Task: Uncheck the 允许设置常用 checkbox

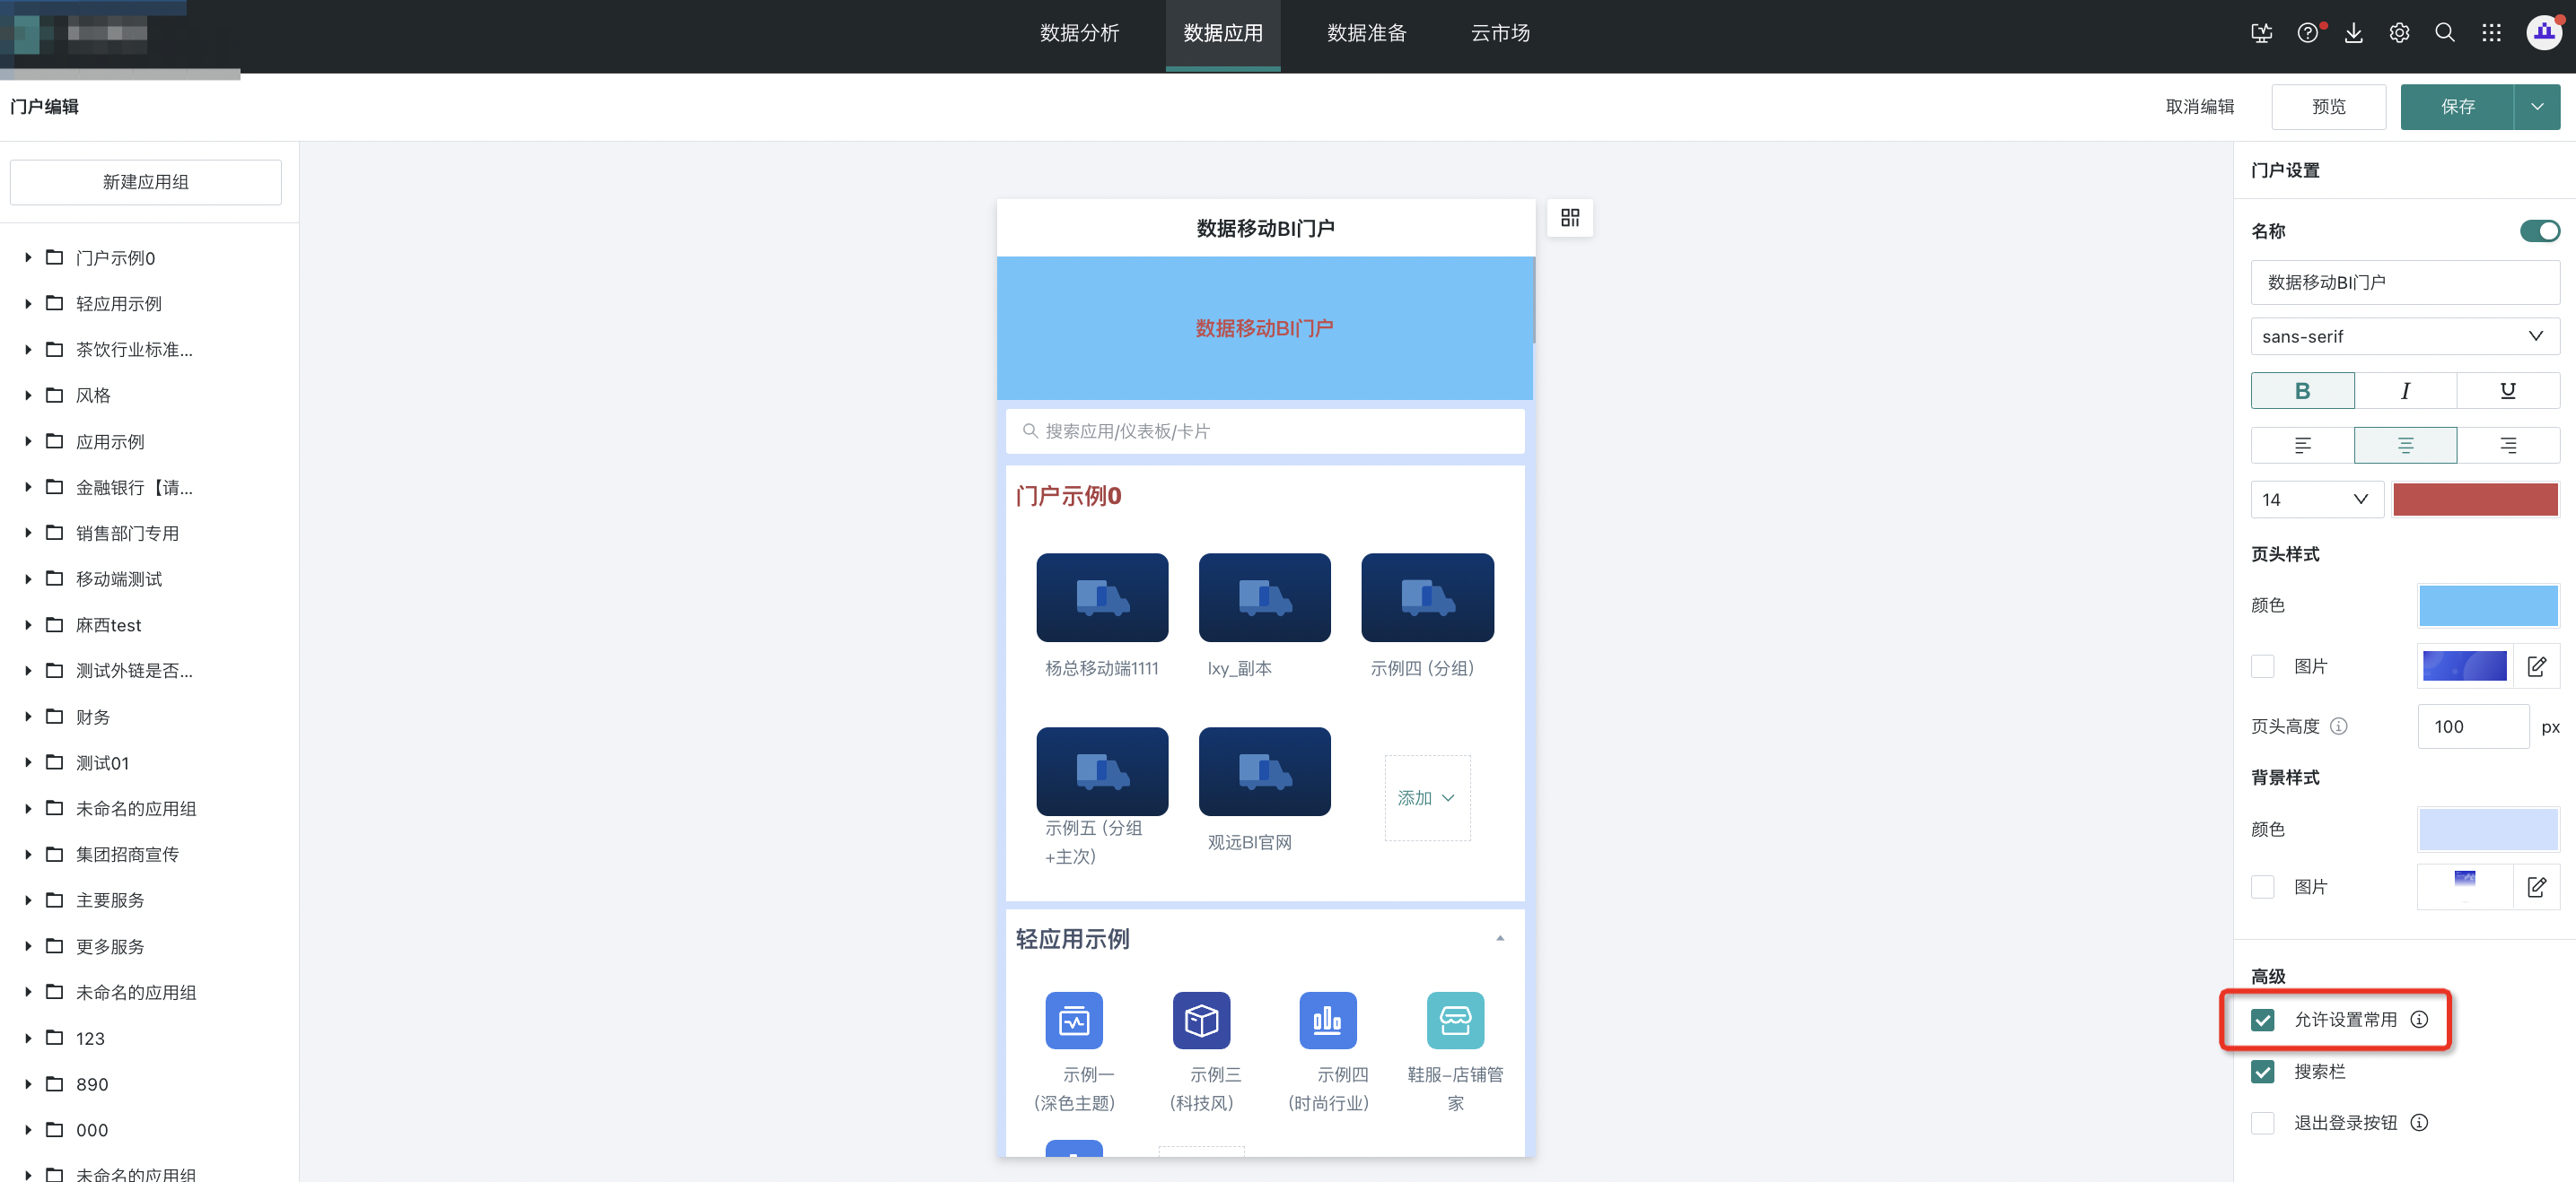Action: pos(2262,1019)
